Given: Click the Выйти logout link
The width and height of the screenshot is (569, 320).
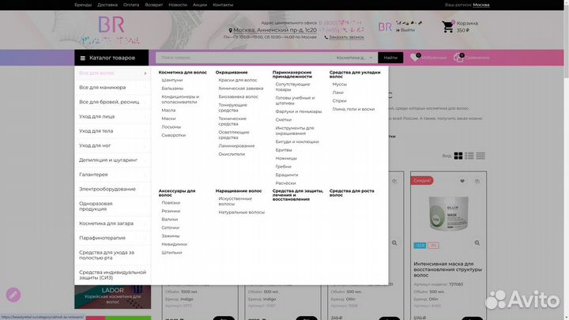Looking at the screenshot, I should 408,30.
